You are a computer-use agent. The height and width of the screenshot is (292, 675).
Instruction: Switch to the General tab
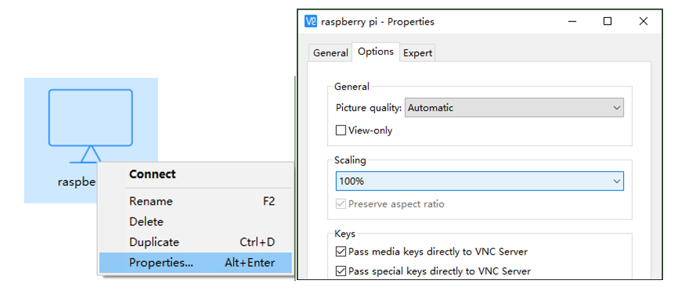[330, 53]
